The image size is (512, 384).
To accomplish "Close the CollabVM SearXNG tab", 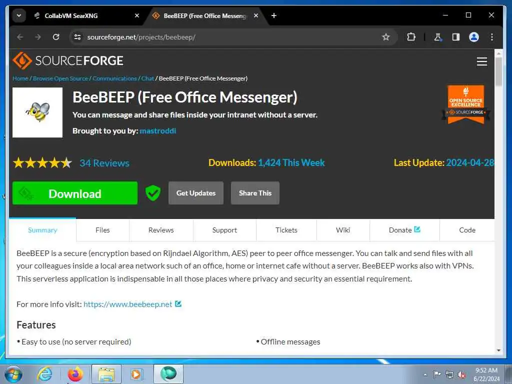I will (137, 15).
